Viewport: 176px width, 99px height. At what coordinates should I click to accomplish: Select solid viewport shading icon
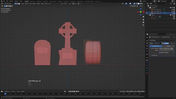(x=138, y=4)
